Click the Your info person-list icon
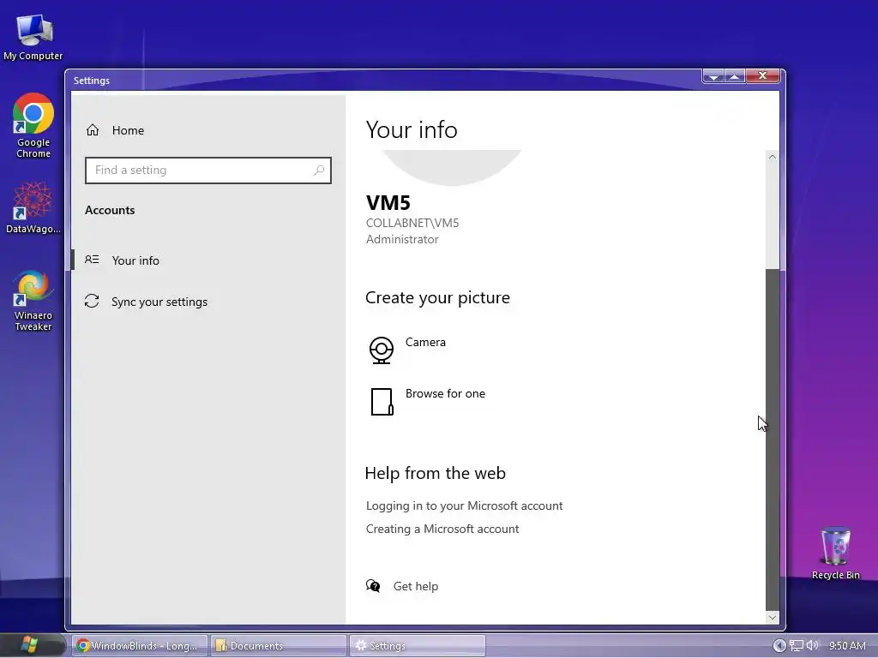The height and width of the screenshot is (658, 878). tap(92, 260)
